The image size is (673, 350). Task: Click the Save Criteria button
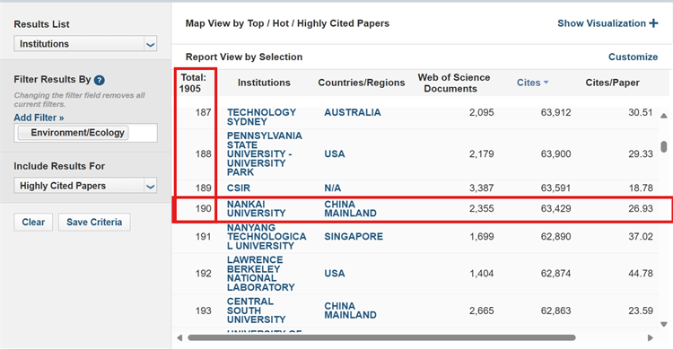coord(94,222)
